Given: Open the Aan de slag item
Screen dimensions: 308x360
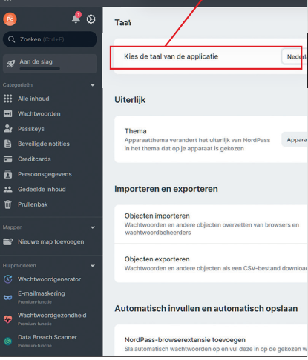Looking at the screenshot, I should (x=50, y=64).
